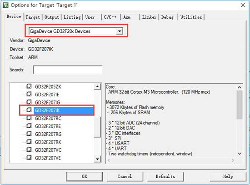Click the description panel scroll-down arrow
Viewport: 250px width, 185px height.
240,154
